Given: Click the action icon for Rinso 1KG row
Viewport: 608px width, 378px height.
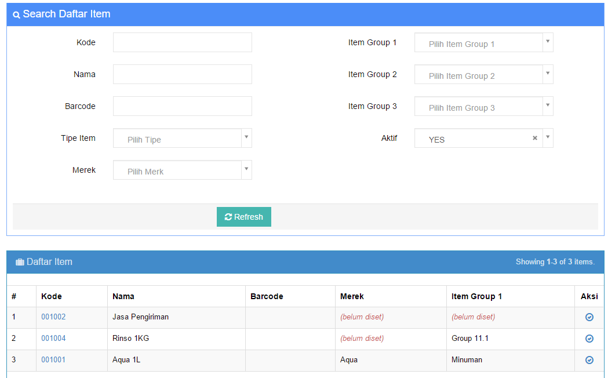Looking at the screenshot, I should coord(589,339).
